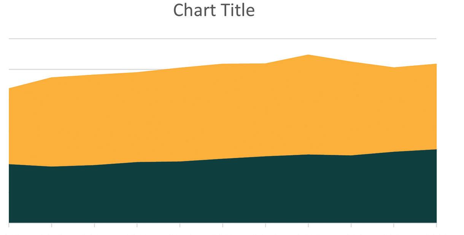Click the highest peak of the orange area
Screen dimensions: 464x235
pyautogui.click(x=308, y=55)
